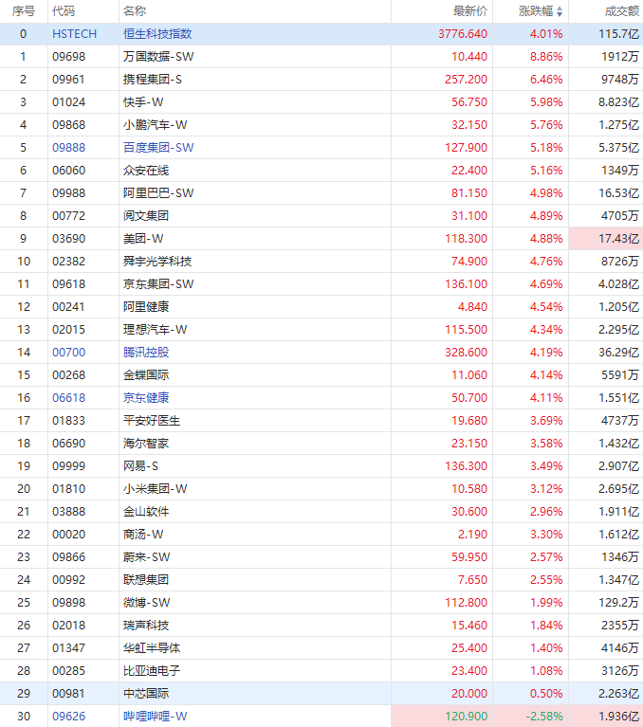Select 阿里巴巴-SW row name
The height and width of the screenshot is (727, 643).
pyautogui.click(x=158, y=192)
